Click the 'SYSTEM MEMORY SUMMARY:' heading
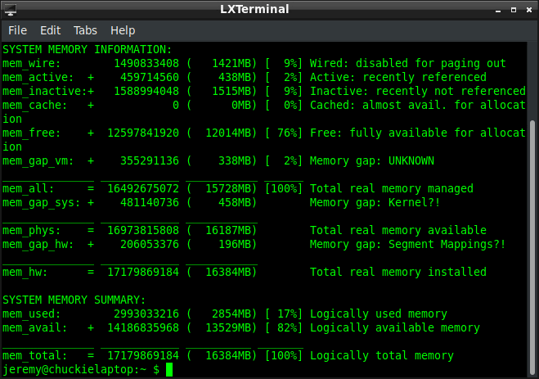This screenshot has height=379, width=539. [74, 300]
